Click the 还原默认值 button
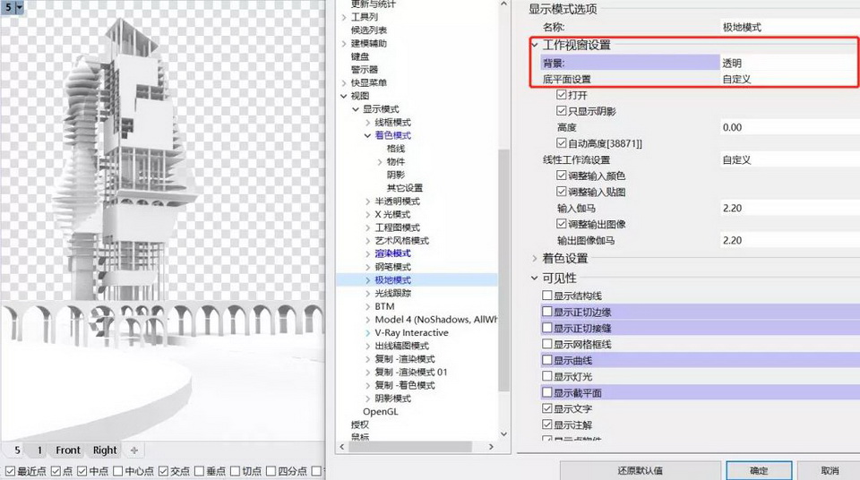The height and width of the screenshot is (480, 860). (x=640, y=470)
